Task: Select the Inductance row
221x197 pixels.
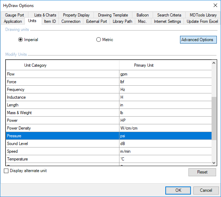Action: (x=109, y=97)
